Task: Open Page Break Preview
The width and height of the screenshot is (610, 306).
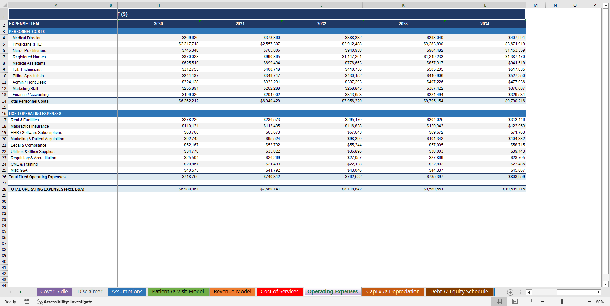Action: pyautogui.click(x=530, y=302)
